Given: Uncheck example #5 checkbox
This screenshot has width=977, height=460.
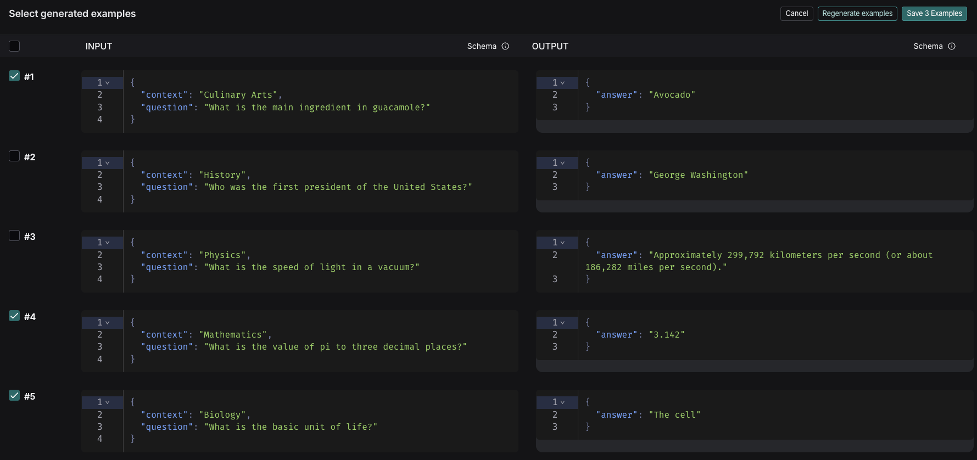Looking at the screenshot, I should (14, 395).
